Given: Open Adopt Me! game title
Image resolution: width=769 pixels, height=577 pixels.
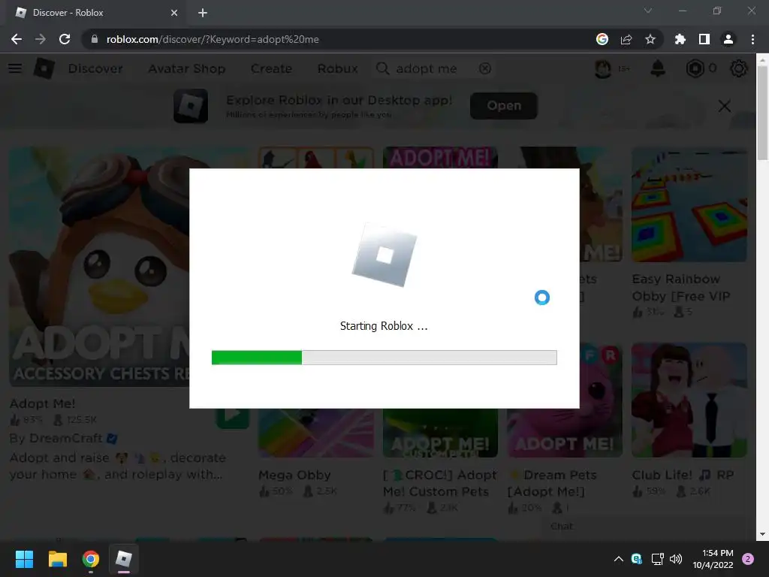Looking at the screenshot, I should pos(43,403).
